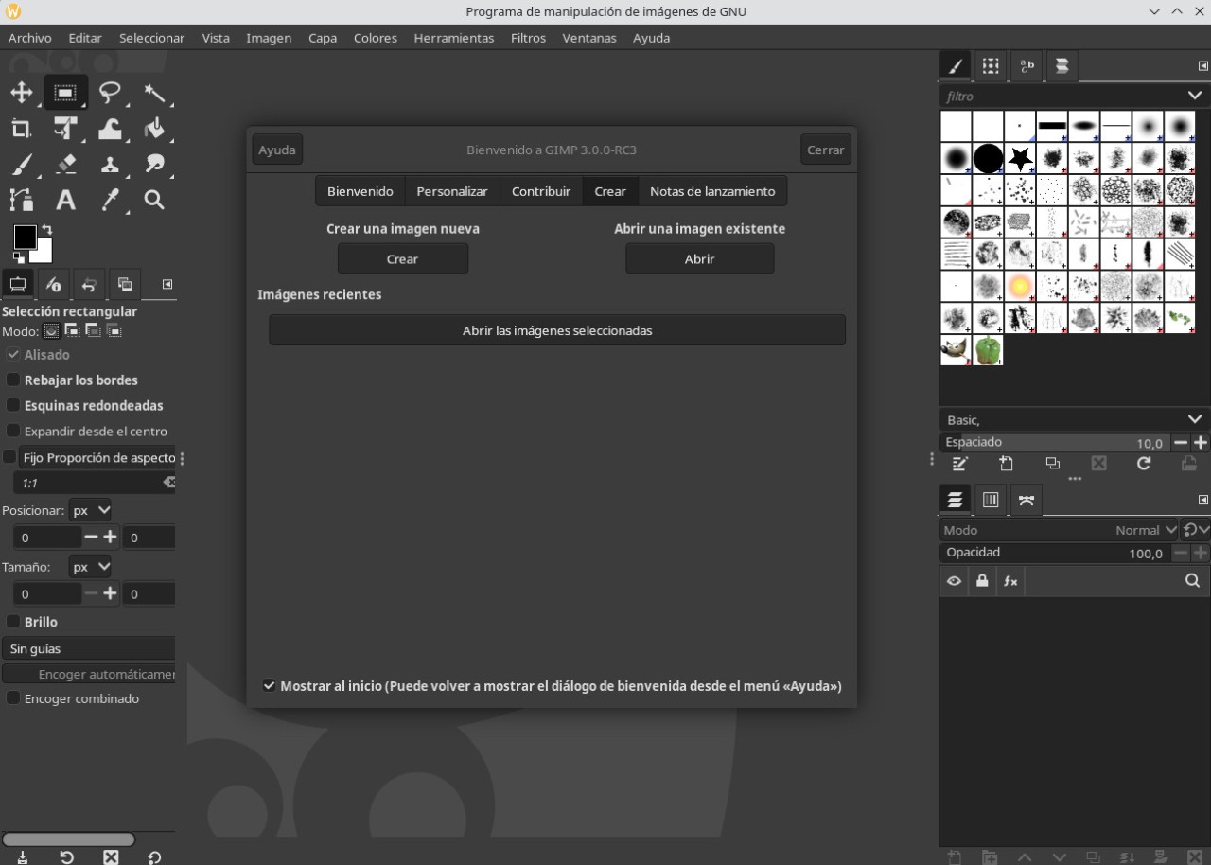This screenshot has height=865, width=1211.
Task: Enable the Esquinas redondeadas checkbox
Action: (13, 405)
